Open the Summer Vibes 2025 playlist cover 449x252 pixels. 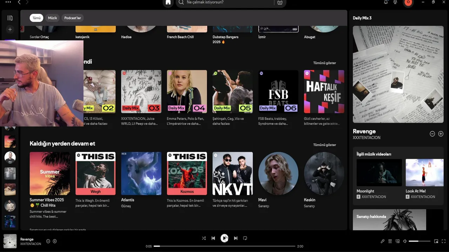click(50, 174)
